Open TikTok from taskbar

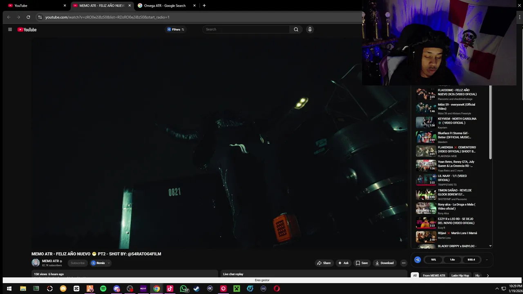(170, 289)
